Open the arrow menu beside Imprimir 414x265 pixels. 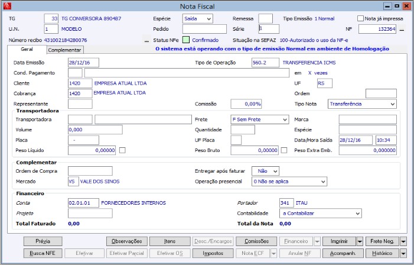(360, 241)
